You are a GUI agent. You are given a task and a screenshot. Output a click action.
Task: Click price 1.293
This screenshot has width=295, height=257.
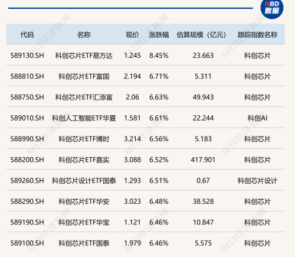(x=132, y=181)
